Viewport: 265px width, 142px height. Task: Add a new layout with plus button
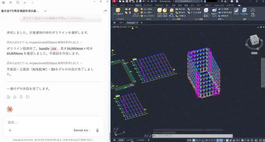148,140
